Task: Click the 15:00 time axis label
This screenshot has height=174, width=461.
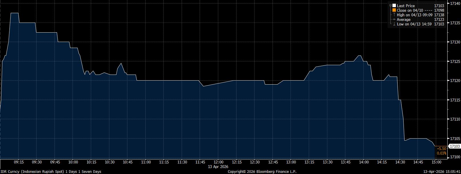Action: click(x=436, y=162)
